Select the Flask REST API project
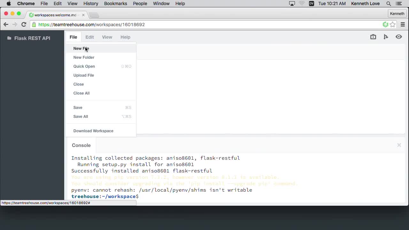 pos(32,38)
